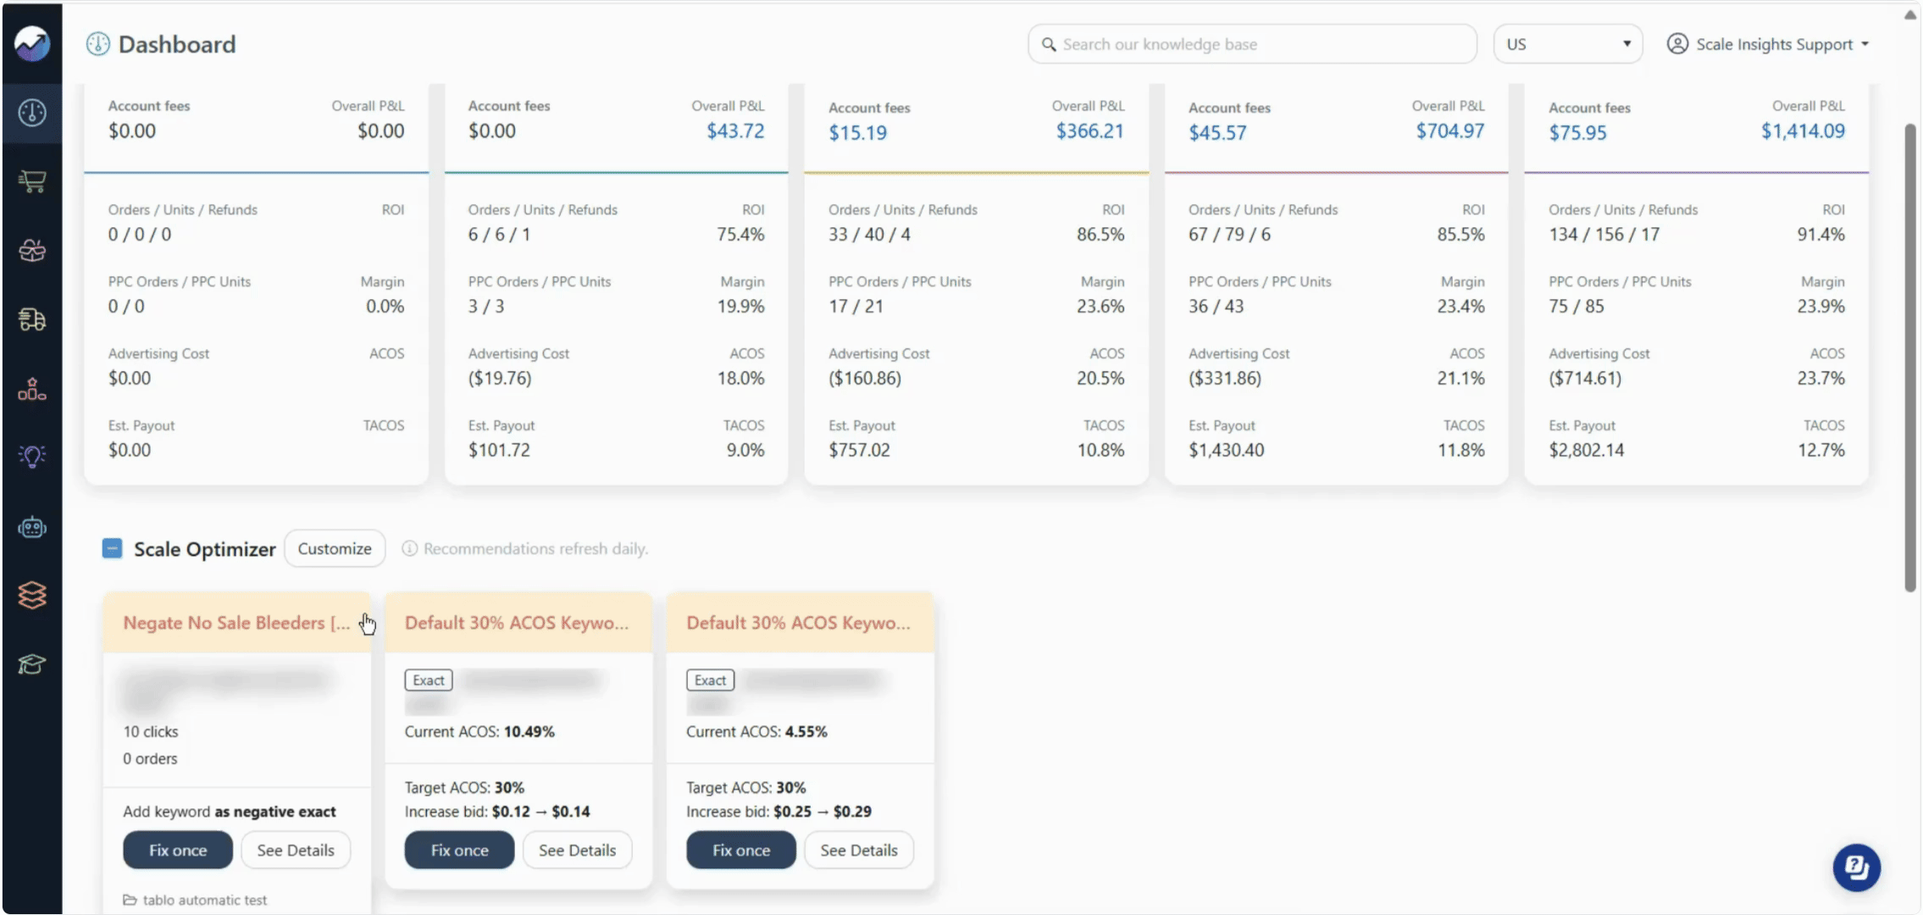Click the info icon beside Recommendations refresh daily
Screen dimensions: 1923x915
point(409,549)
